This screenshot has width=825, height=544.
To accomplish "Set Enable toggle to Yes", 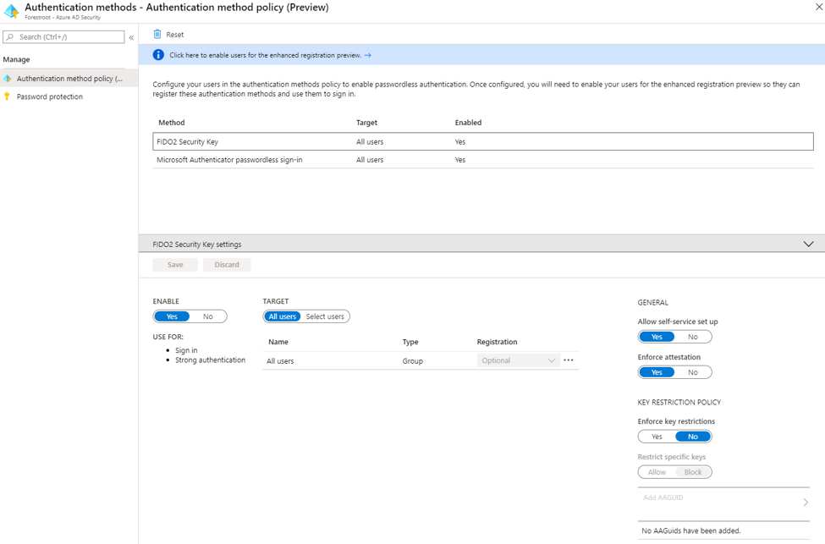I will click(x=172, y=316).
